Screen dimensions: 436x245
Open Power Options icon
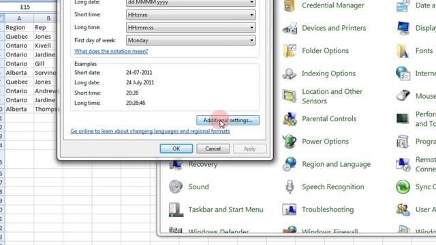[290, 142]
